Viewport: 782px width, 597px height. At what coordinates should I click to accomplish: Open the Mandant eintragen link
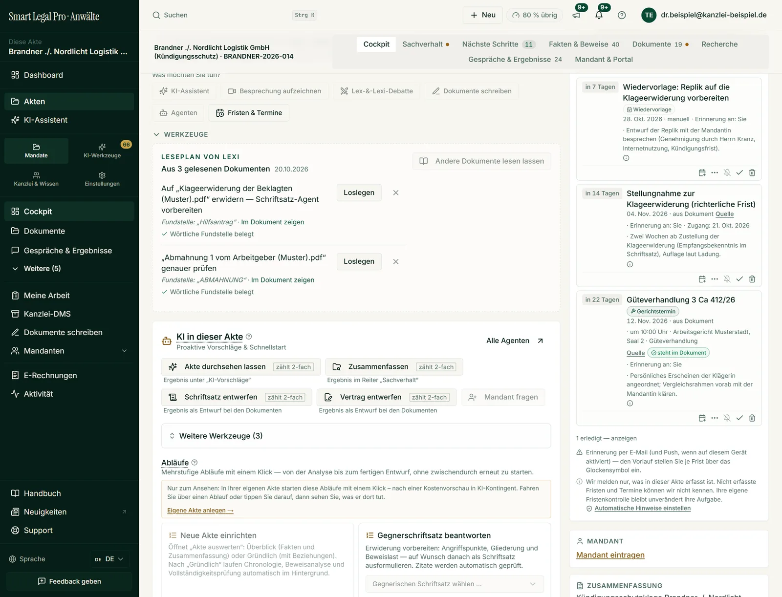point(610,555)
